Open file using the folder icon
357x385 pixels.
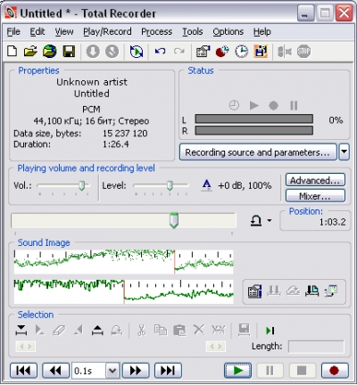[30, 52]
